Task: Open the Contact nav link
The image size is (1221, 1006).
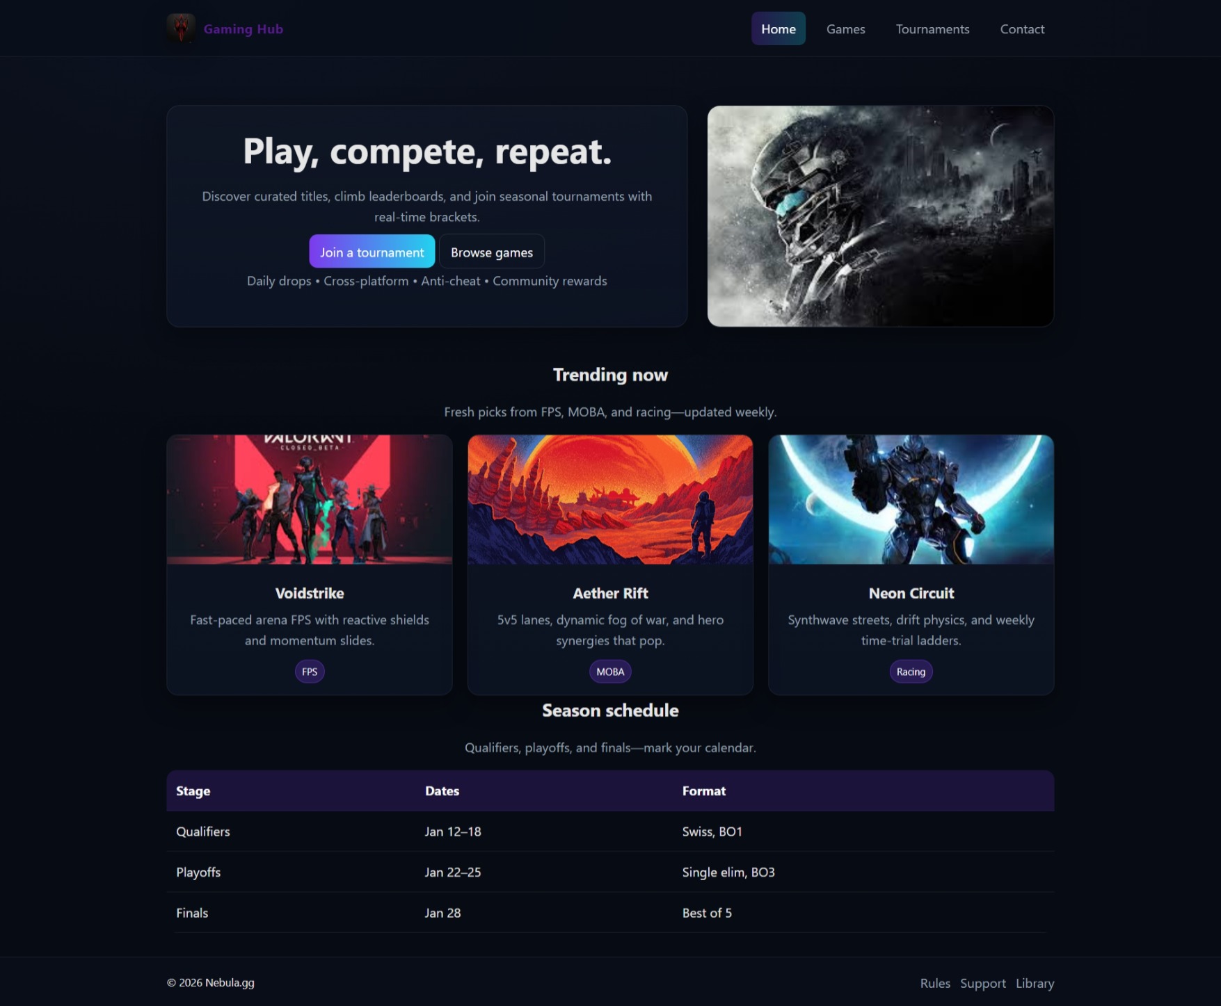Action: (1022, 29)
